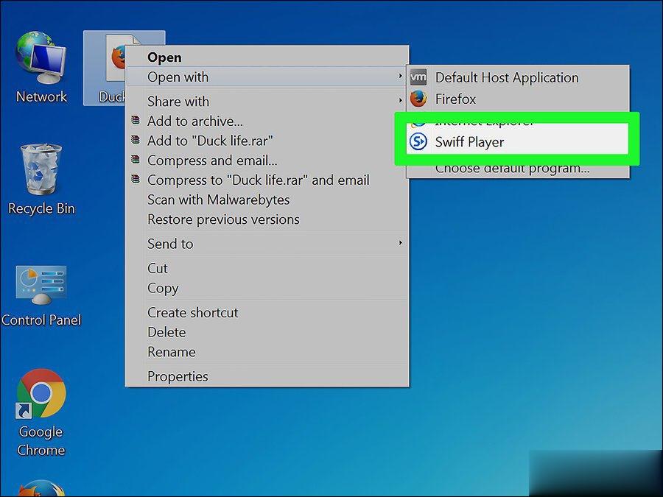Click the Swiff Player icon in submenu
The image size is (663, 497).
(x=418, y=141)
